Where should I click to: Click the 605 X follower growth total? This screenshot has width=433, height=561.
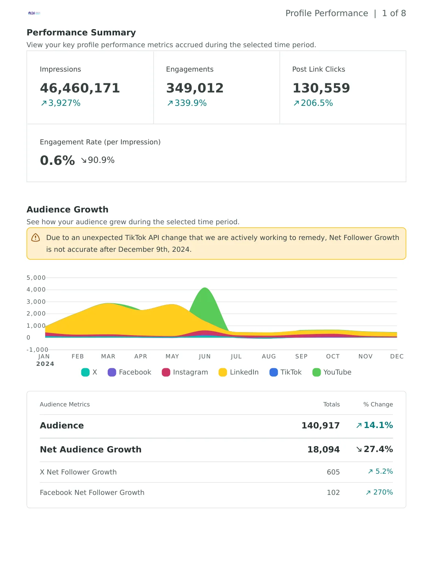click(333, 472)
